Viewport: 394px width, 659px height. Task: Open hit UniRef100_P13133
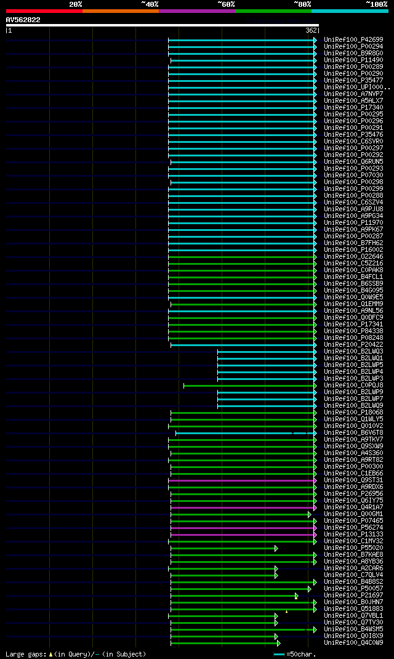[353, 534]
